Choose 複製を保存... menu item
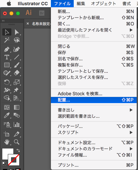 94,65
